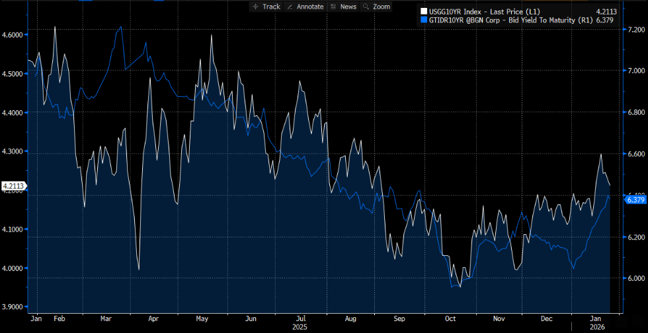Click the Apr label on time axis
Viewport: 648px width, 333px height.
[153, 318]
